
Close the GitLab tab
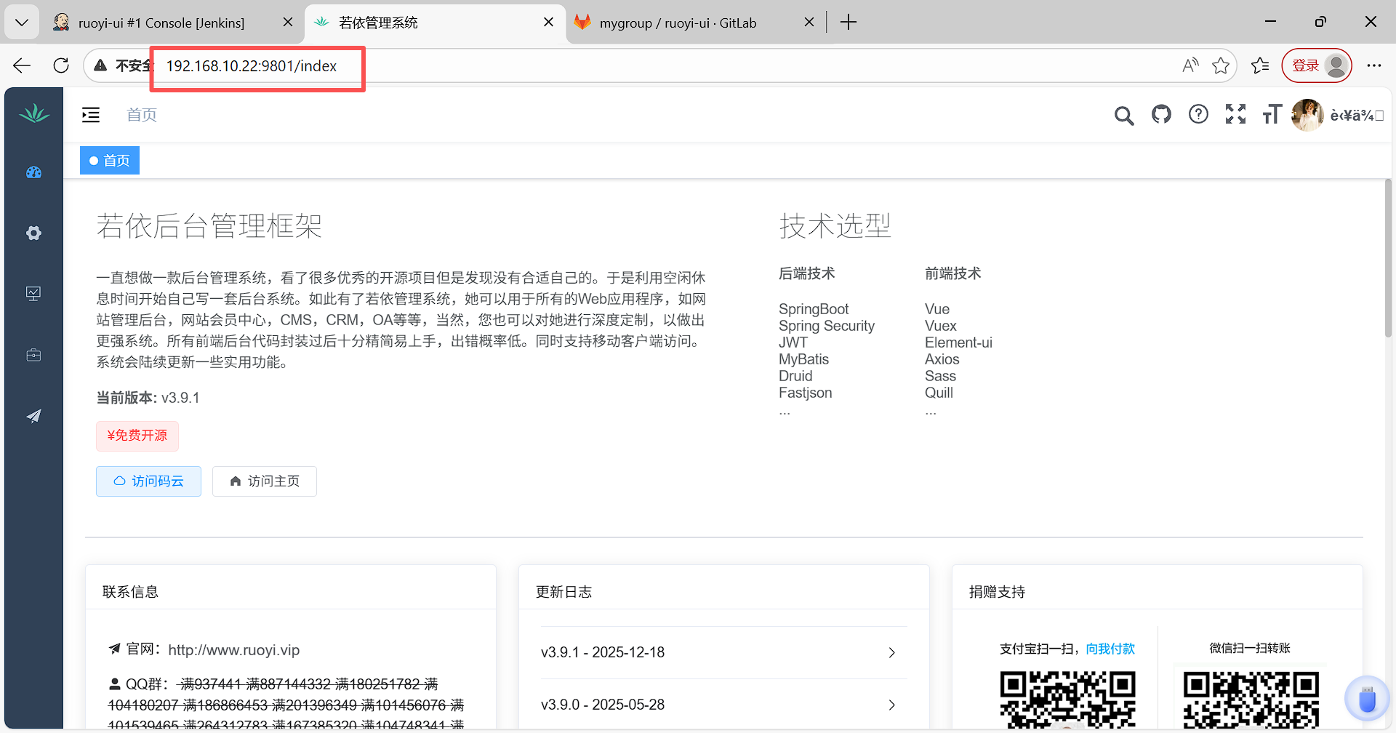pyautogui.click(x=809, y=23)
